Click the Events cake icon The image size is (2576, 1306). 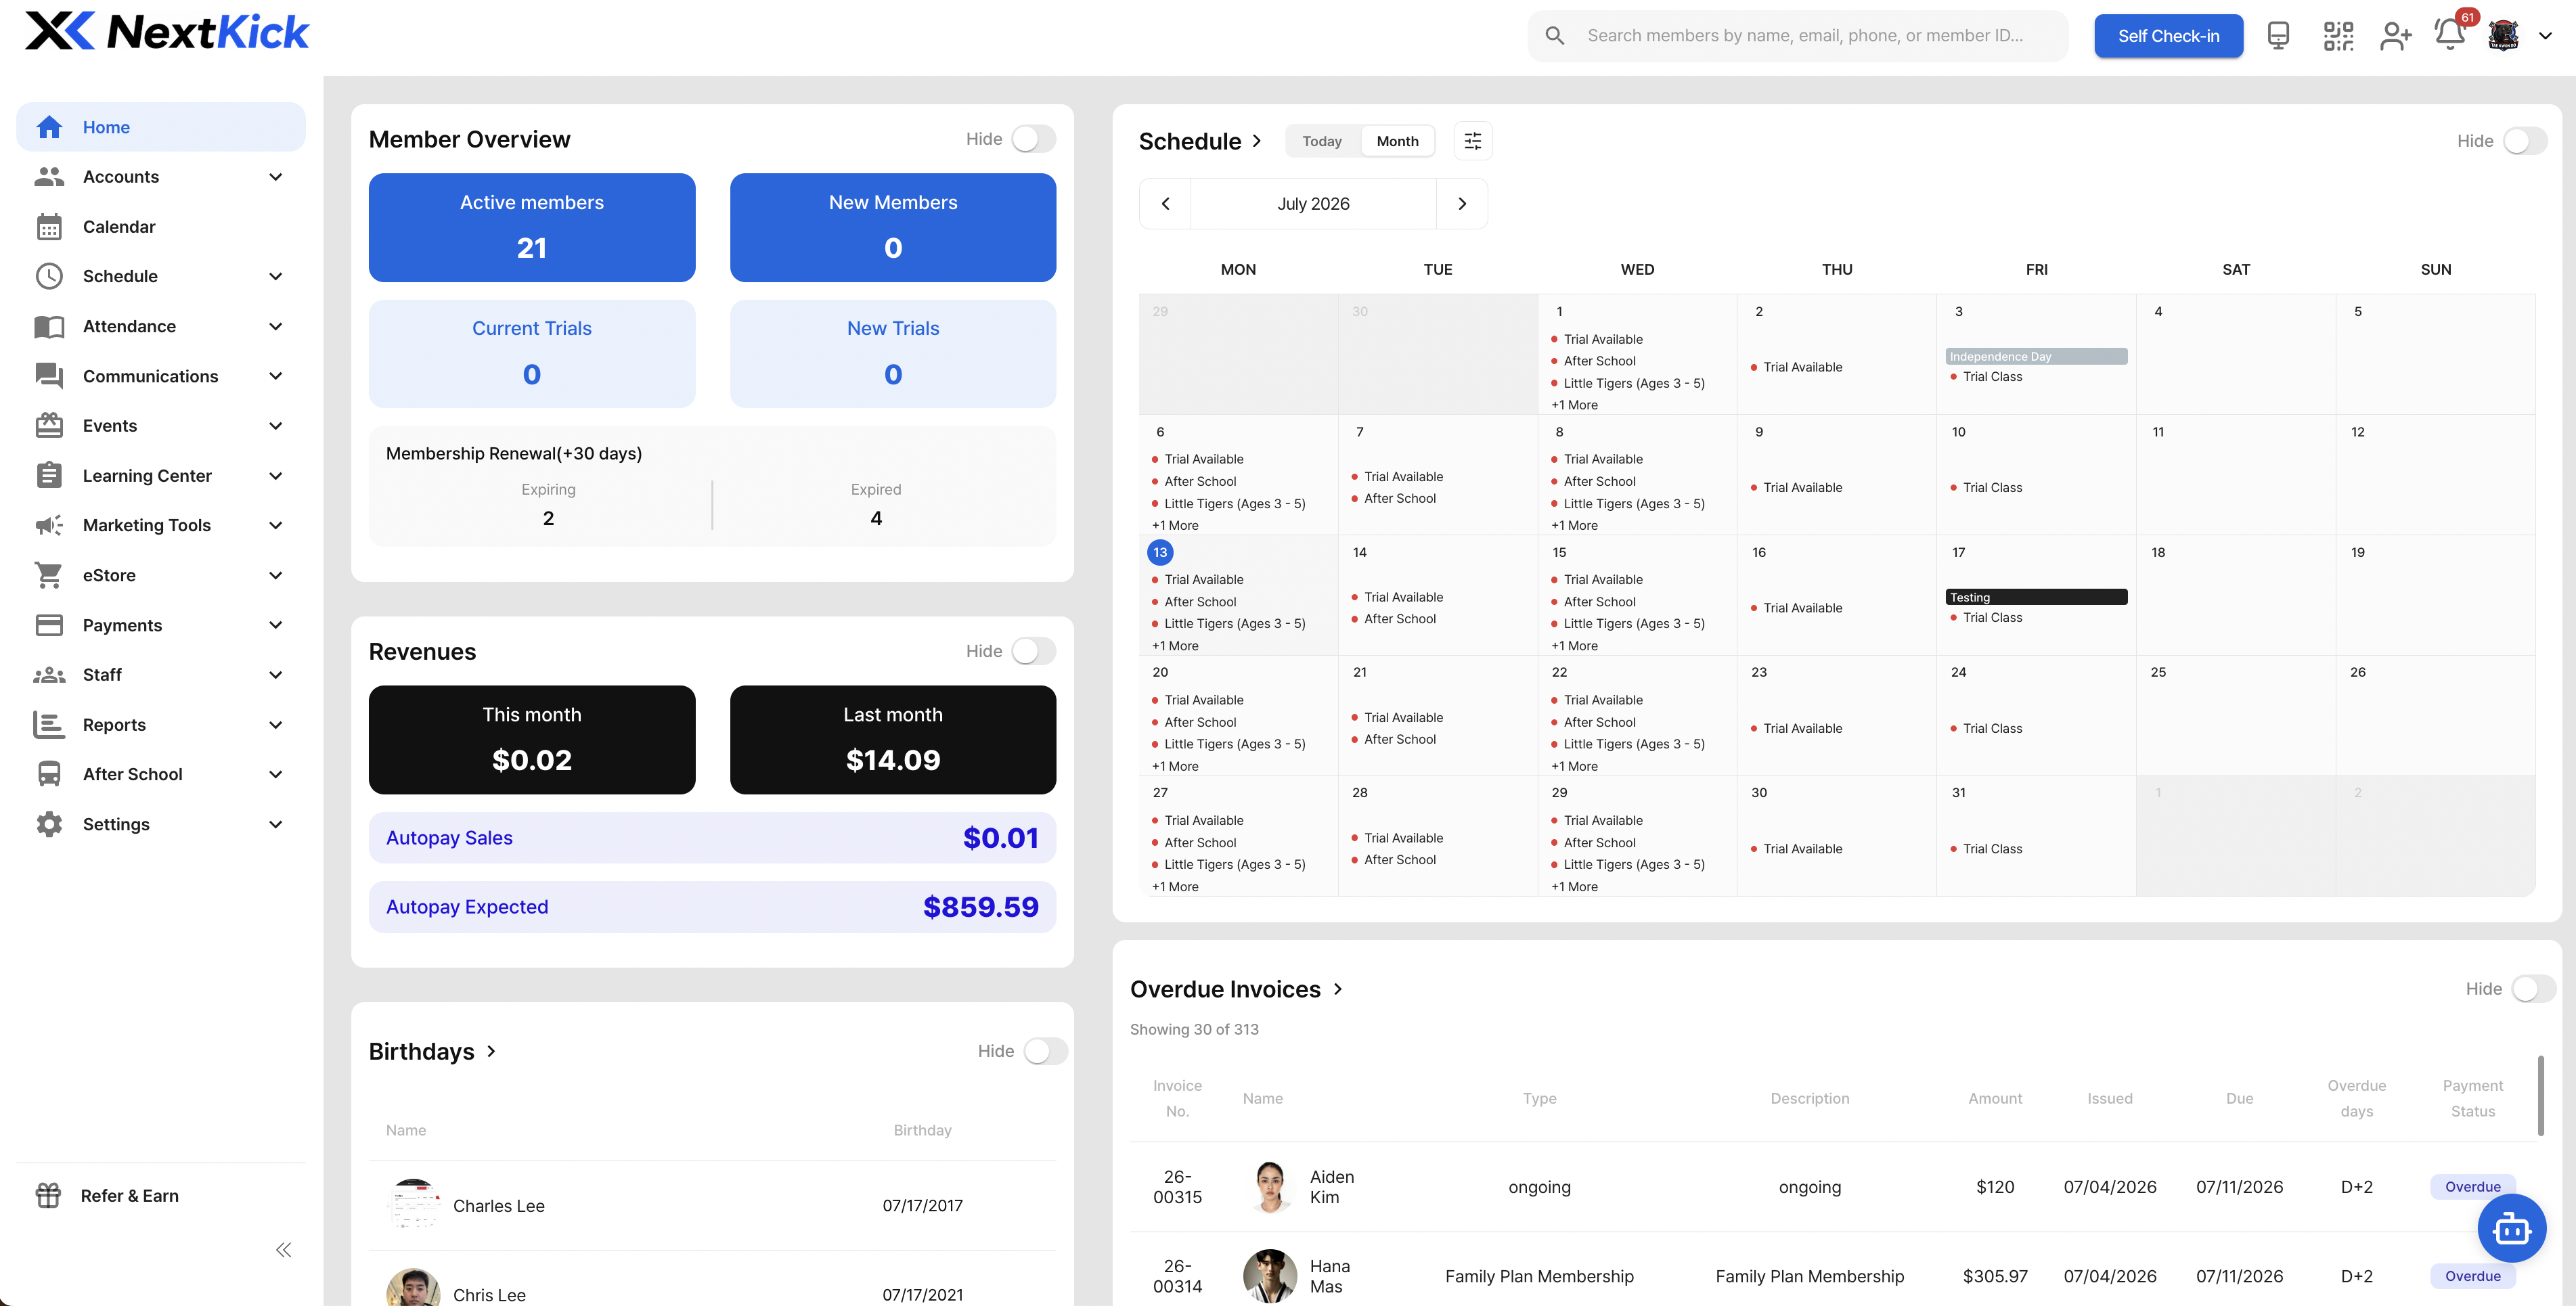[x=49, y=426]
